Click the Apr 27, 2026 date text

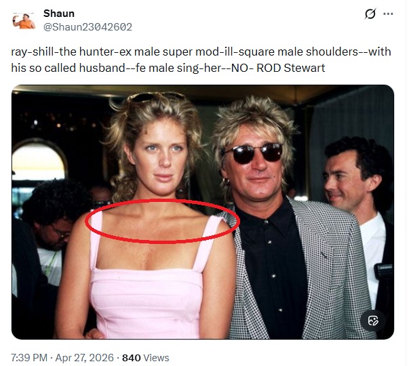point(85,358)
